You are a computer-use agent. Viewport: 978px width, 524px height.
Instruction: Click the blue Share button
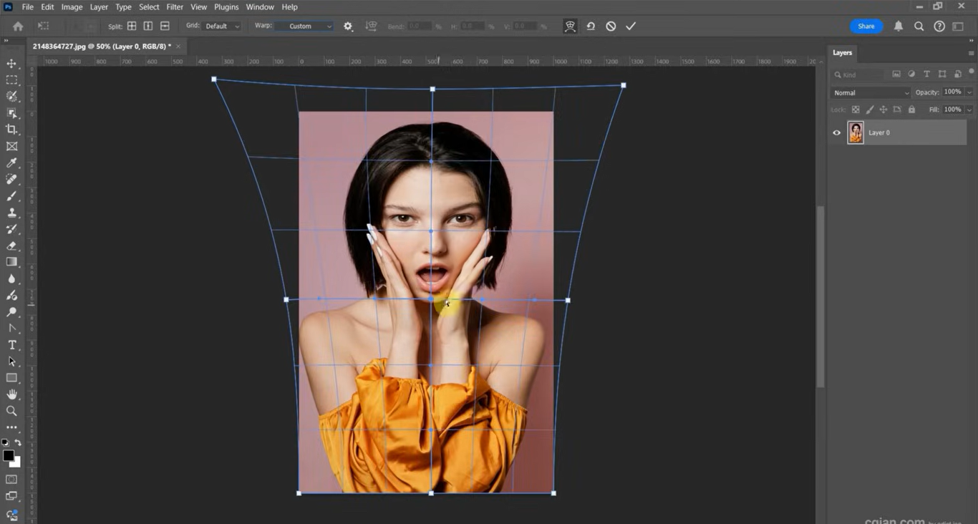[x=866, y=26]
